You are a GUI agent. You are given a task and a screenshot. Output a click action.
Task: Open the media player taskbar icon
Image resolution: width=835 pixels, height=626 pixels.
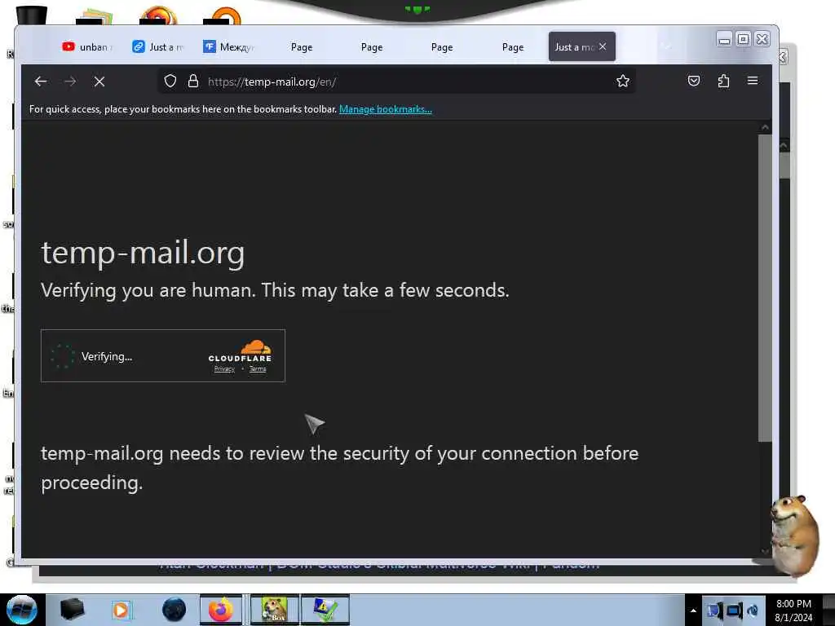pyautogui.click(x=121, y=610)
